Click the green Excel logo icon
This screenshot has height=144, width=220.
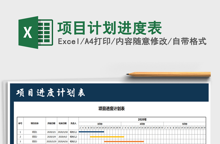point(36,32)
